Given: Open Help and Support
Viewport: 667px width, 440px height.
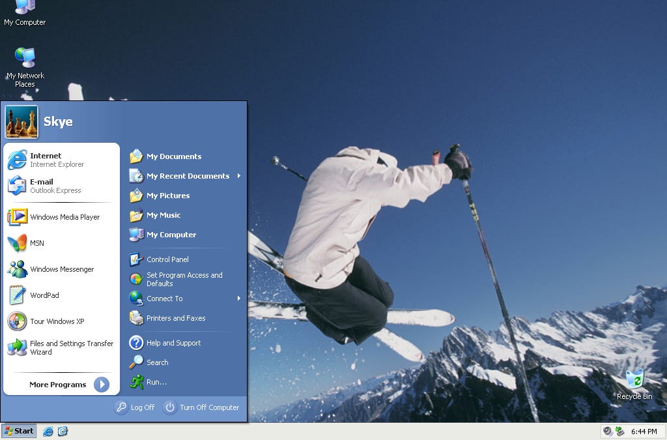Looking at the screenshot, I should 184,343.
